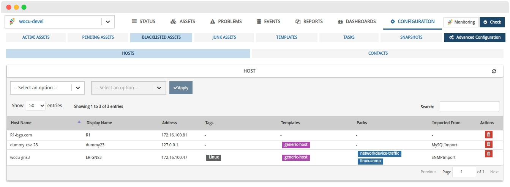Click the Monitoring button
510x187 pixels.
point(461,22)
